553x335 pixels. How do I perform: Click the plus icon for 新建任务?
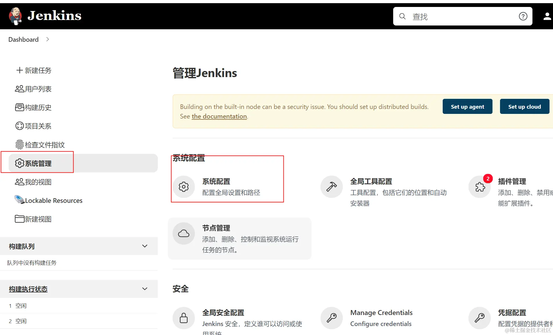click(19, 70)
